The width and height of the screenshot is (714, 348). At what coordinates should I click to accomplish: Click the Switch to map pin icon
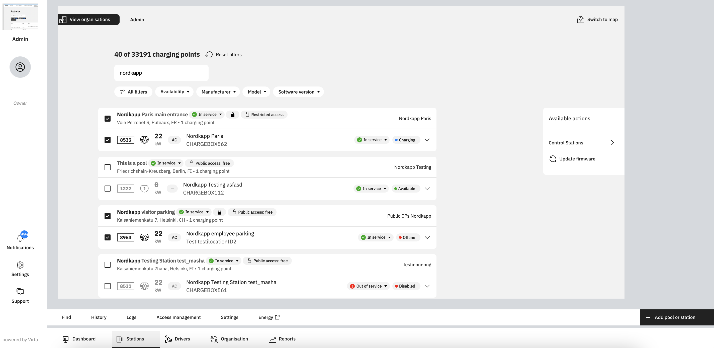(580, 19)
